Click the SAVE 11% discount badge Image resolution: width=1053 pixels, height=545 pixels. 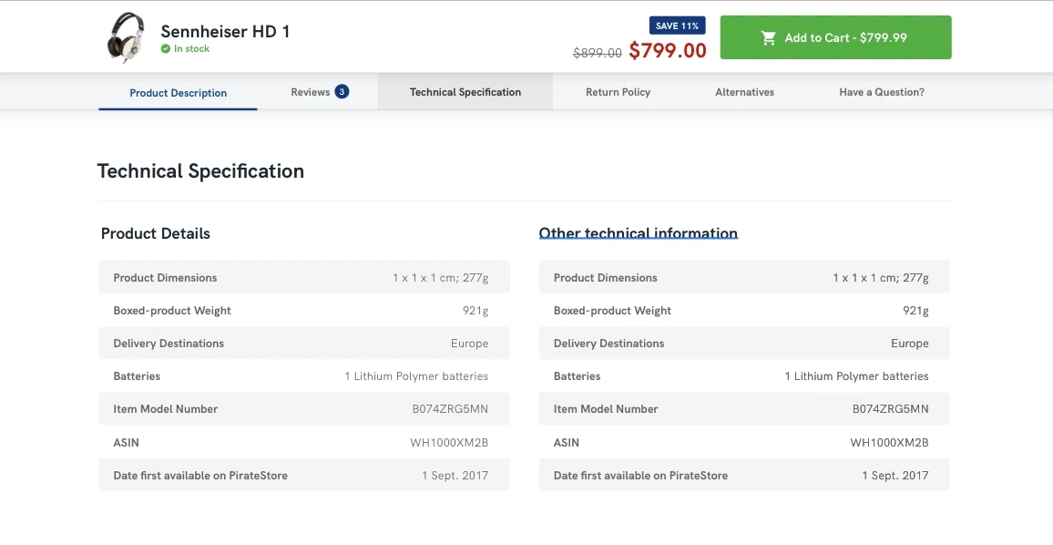click(x=677, y=26)
